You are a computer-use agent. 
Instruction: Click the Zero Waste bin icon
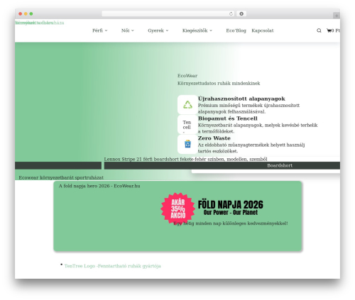(x=187, y=144)
